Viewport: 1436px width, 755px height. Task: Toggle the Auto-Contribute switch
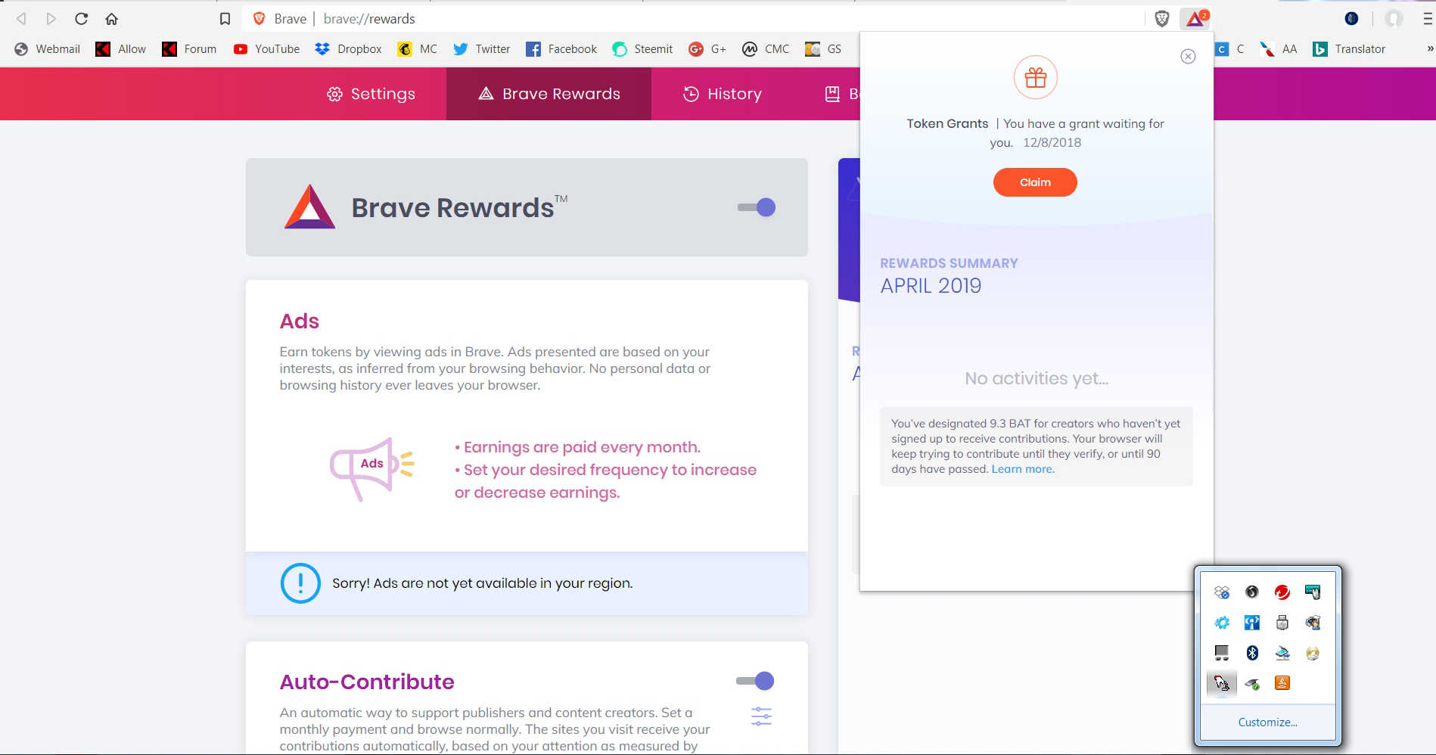755,681
